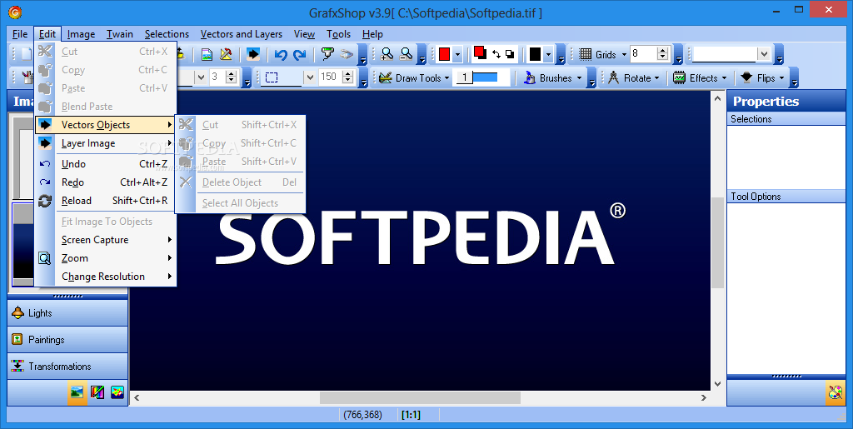Viewport: 853px width, 429px height.
Task: Click the blue Redo arrow in toolbar
Action: [300, 54]
